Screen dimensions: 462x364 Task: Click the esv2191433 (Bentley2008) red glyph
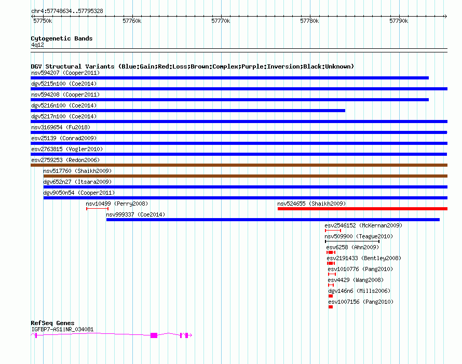[x=331, y=263]
